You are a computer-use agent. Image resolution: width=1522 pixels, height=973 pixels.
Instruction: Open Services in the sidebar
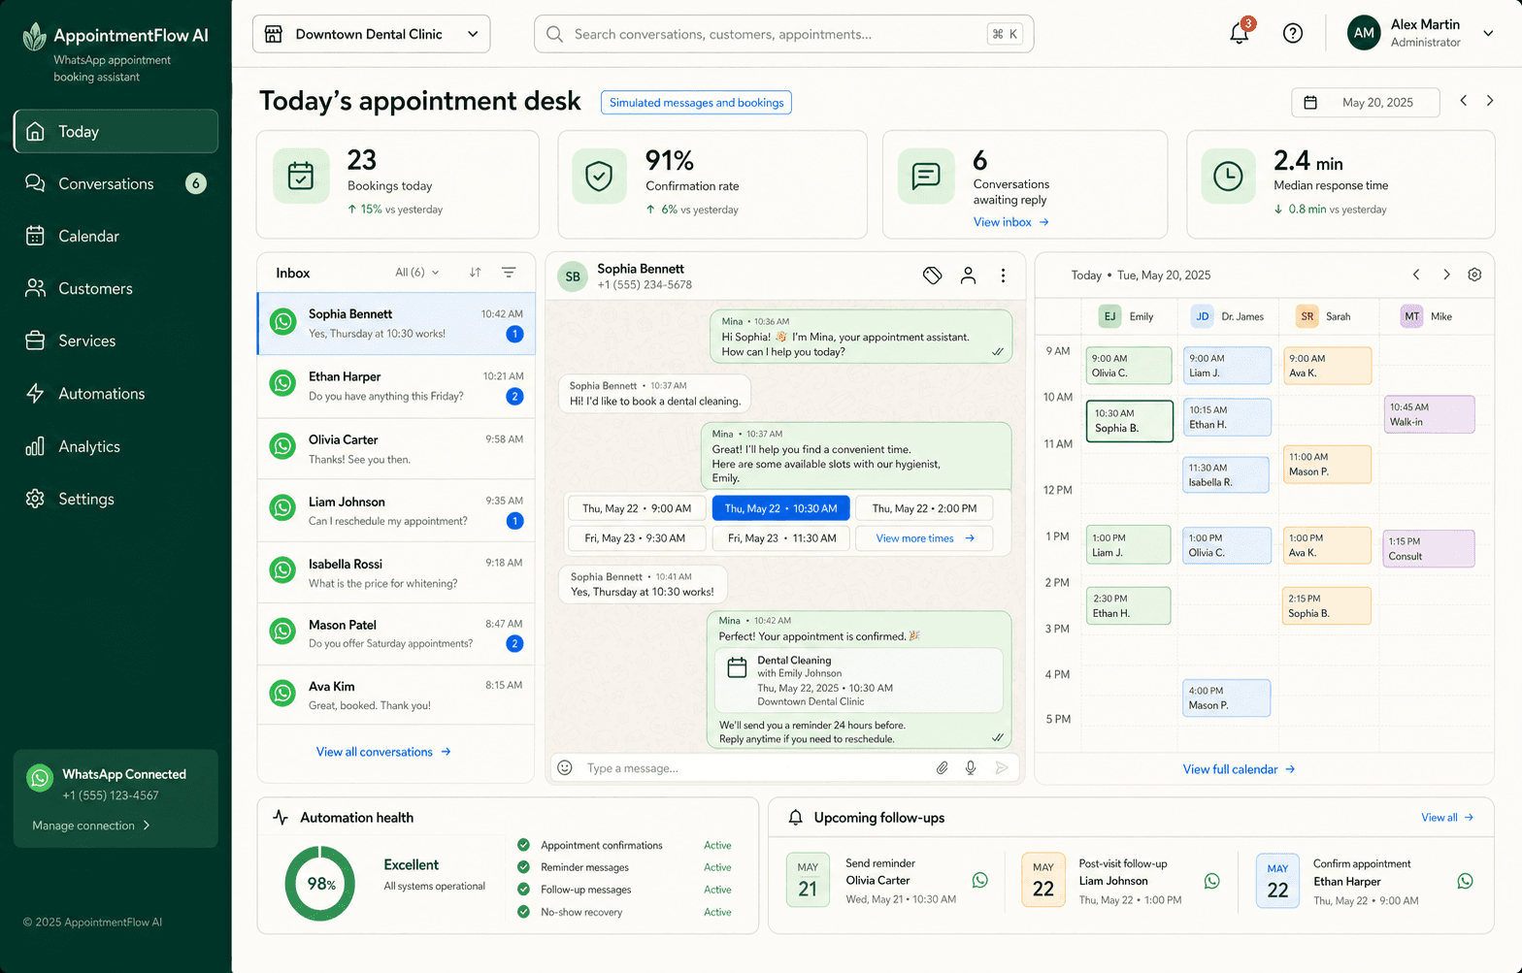click(116, 341)
